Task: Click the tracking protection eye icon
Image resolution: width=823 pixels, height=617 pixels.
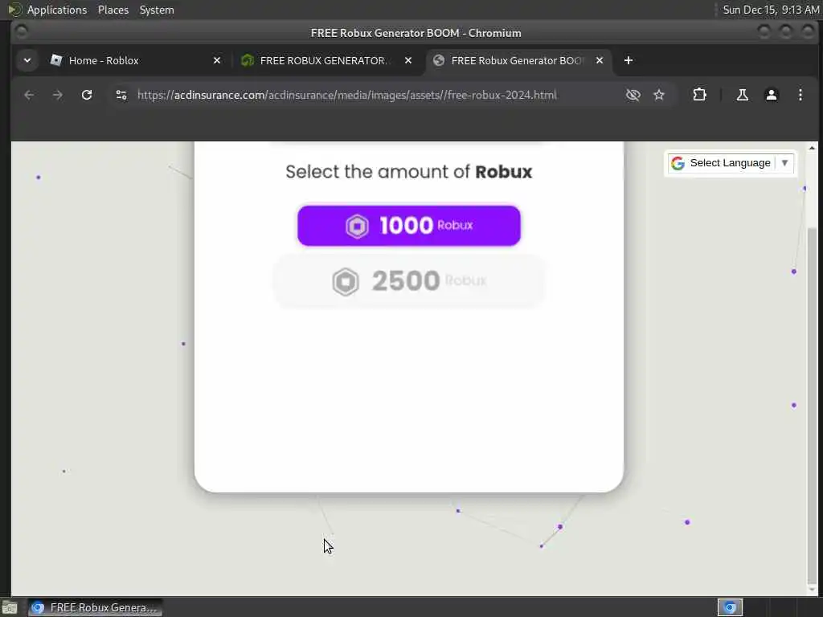Action: pyautogui.click(x=633, y=95)
